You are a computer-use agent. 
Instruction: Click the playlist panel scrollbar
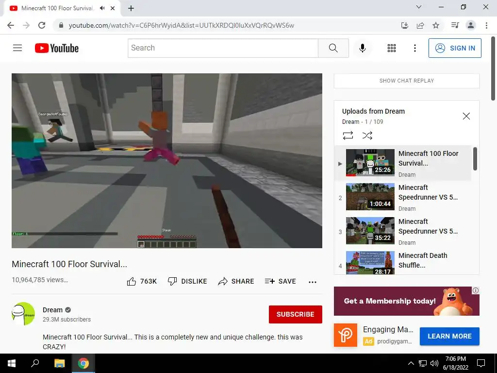[x=475, y=159]
